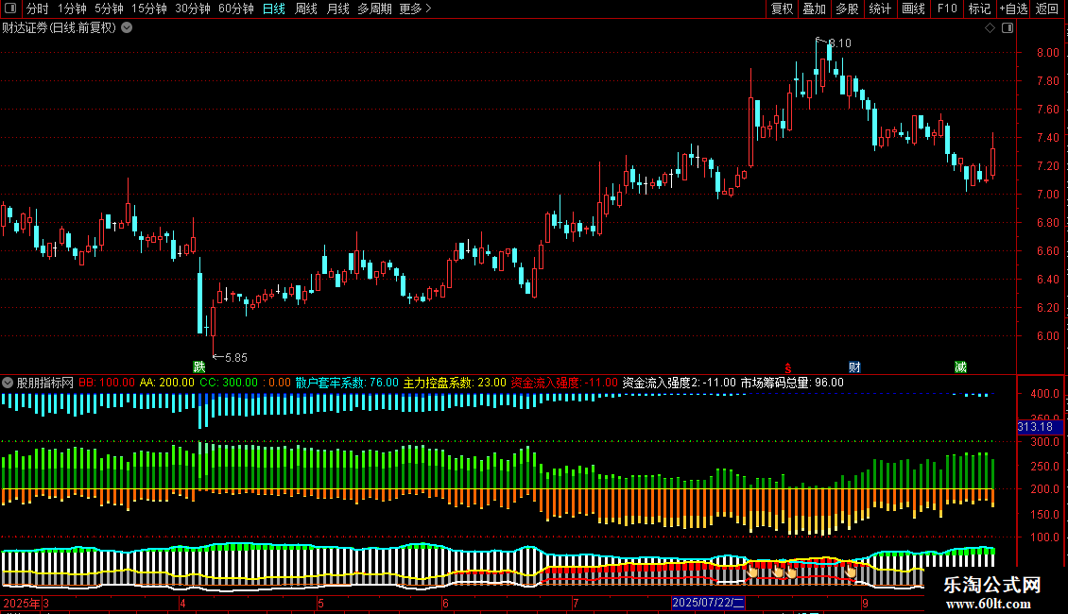Select the 15分钟 period tab
The height and width of the screenshot is (614, 1068).
[x=148, y=9]
